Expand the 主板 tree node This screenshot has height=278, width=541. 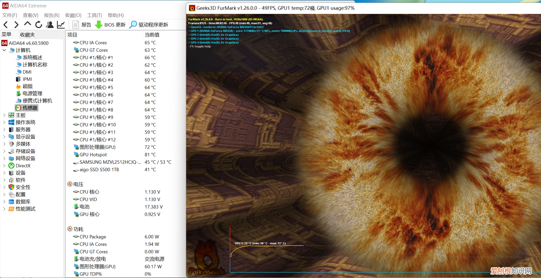[x=4, y=115]
